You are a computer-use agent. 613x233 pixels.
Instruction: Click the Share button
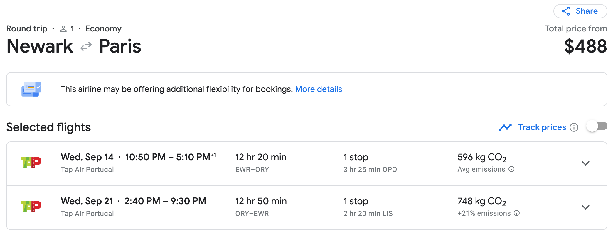click(x=580, y=11)
